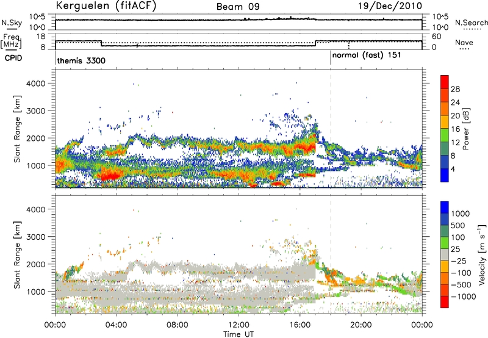488x338 pixels.
Task: Click the 'normal (fast) 151' mode label
Action: pos(367,56)
